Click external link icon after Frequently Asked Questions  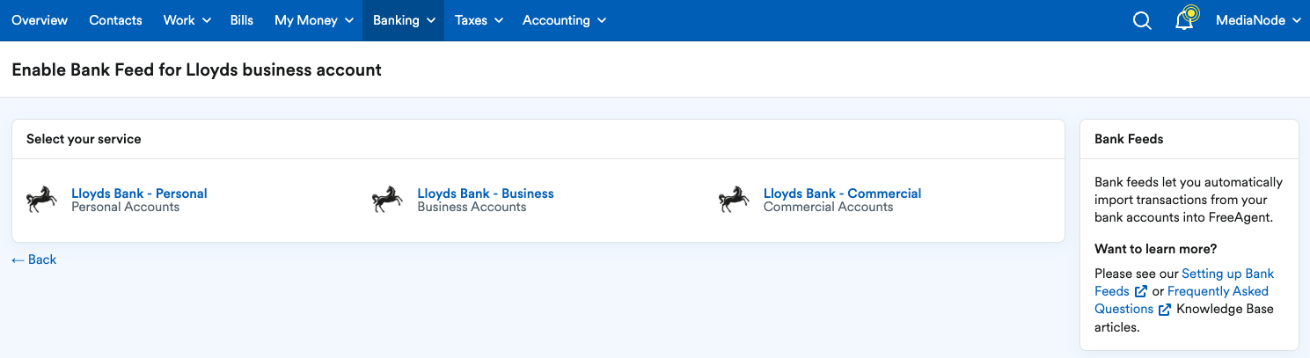(1165, 309)
